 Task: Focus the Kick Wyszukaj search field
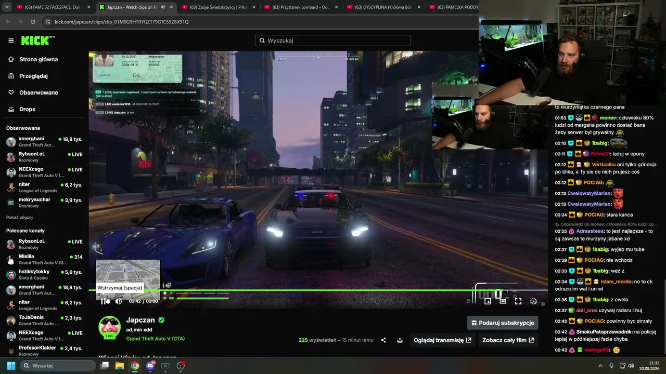click(333, 41)
